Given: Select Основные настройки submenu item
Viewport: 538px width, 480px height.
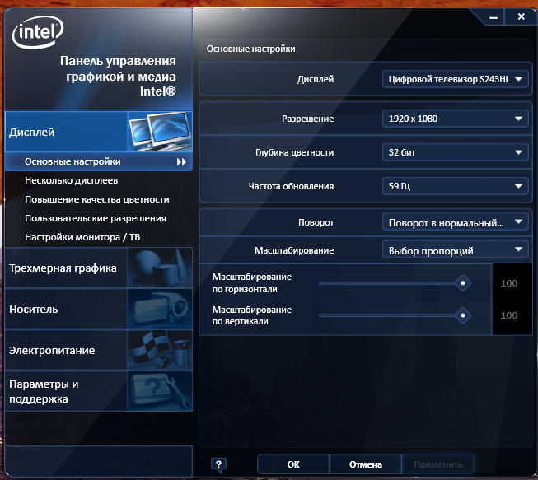Looking at the screenshot, I should tap(99, 161).
